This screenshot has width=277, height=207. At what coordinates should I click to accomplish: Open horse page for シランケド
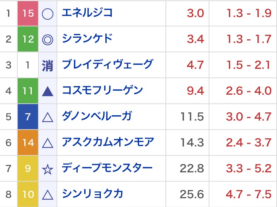87,39
